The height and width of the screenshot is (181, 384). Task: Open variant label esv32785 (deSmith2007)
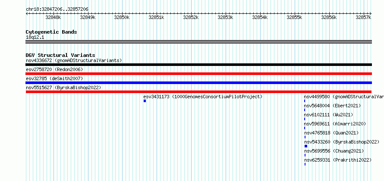pos(54,79)
